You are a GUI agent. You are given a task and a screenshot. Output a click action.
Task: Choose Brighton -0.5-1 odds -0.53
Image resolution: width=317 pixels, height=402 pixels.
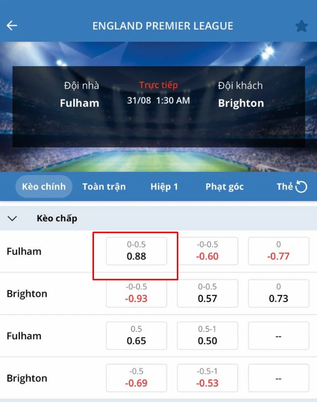207,378
